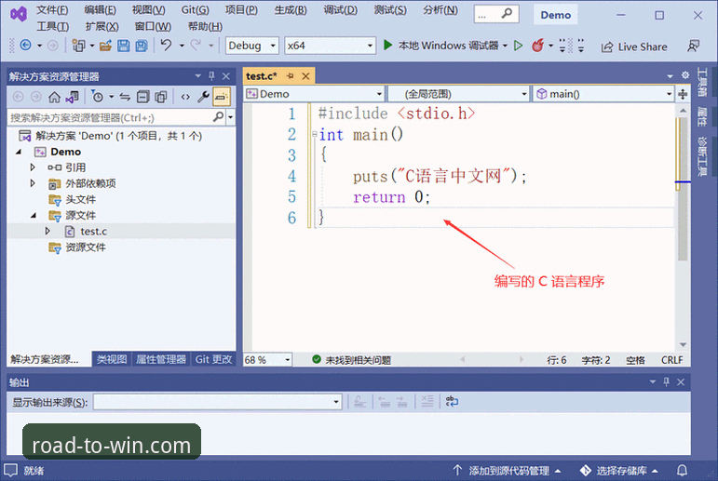Open the global scope (全局范围) dropdown
Screen dimensions: 718x481
click(459, 94)
